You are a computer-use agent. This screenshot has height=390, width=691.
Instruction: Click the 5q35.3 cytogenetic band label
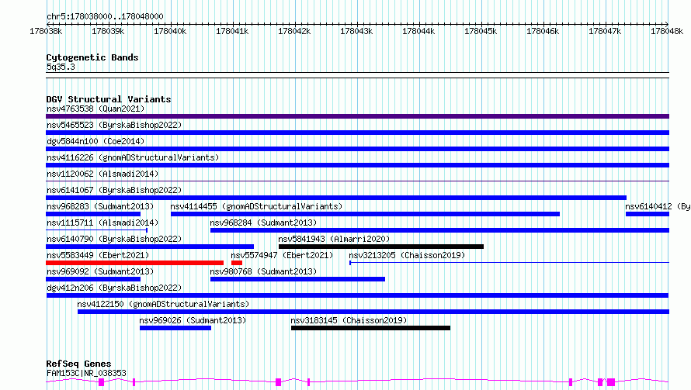pos(61,67)
